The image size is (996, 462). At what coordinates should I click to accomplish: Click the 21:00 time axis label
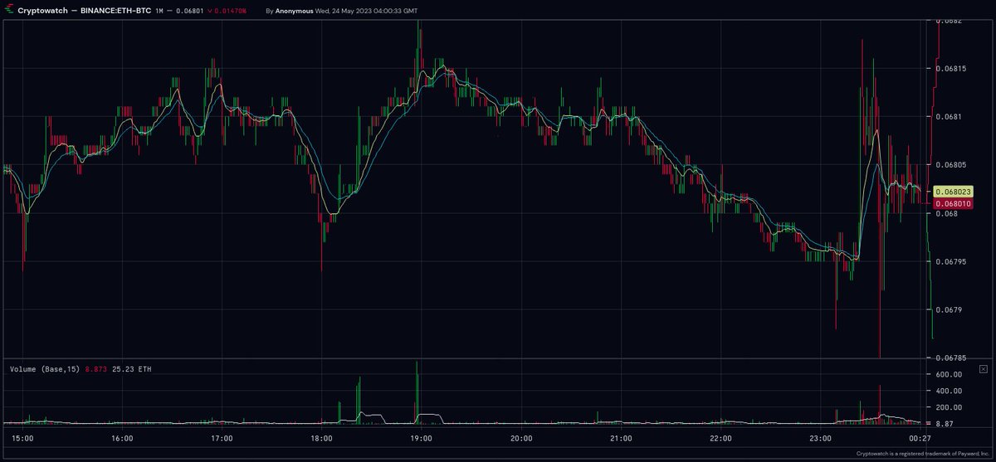(x=621, y=437)
